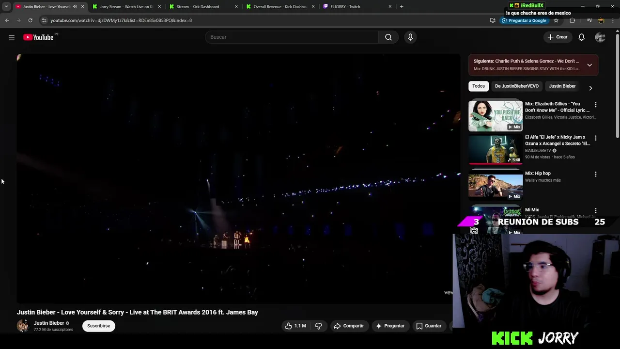Click the search magnifier button
Image resolution: width=620 pixels, height=349 pixels.
(x=388, y=37)
